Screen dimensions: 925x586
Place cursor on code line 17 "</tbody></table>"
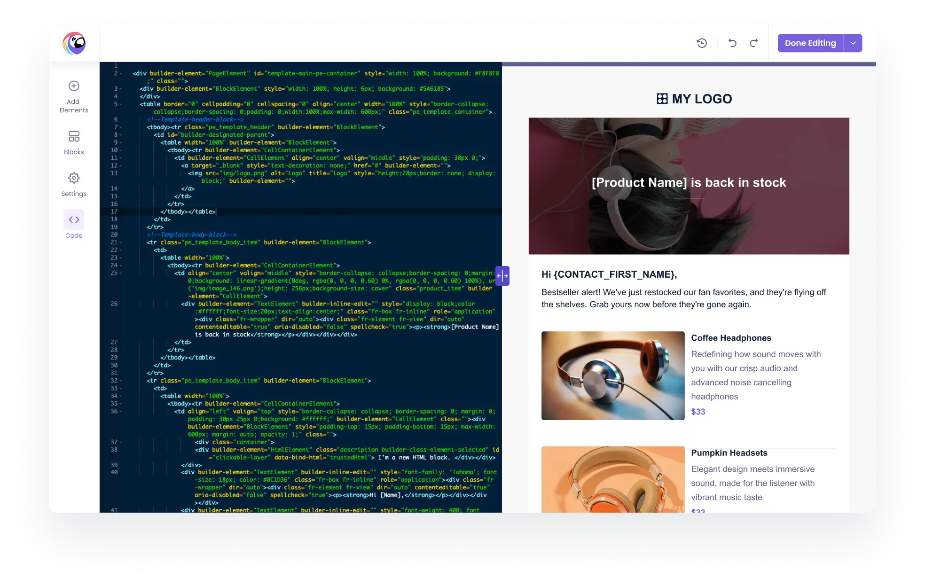pos(188,212)
